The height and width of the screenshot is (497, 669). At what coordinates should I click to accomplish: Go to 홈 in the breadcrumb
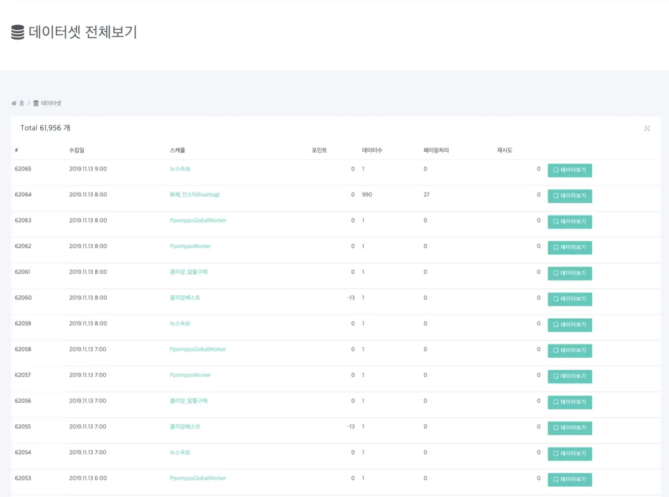pyautogui.click(x=21, y=103)
